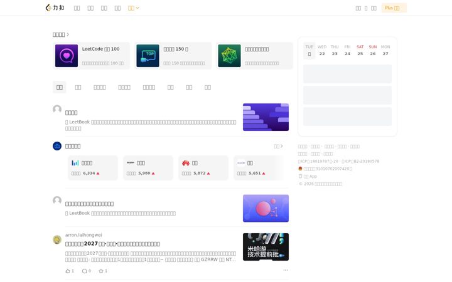Open the purple staircase LeetBook thumbnail
The image size is (452, 282).
click(x=266, y=117)
